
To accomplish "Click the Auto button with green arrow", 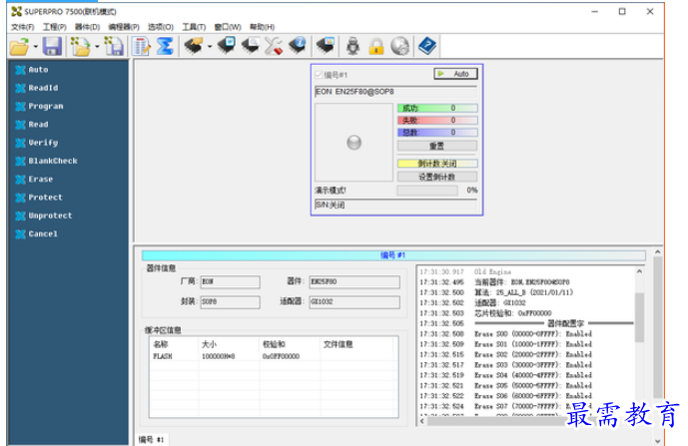I will tap(455, 74).
